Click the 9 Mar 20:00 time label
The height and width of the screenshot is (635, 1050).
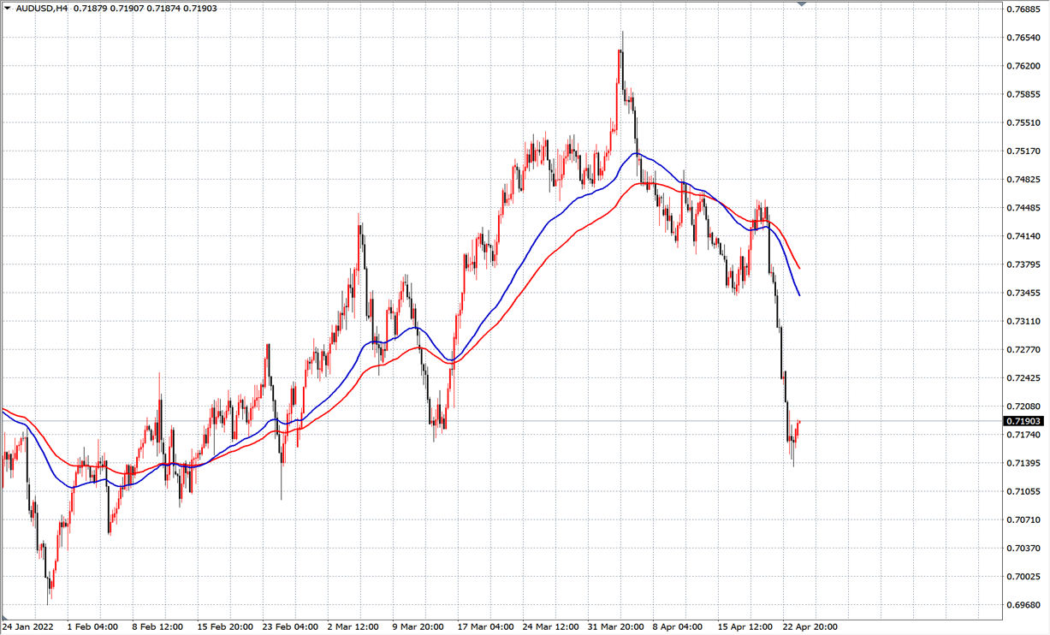(418, 626)
